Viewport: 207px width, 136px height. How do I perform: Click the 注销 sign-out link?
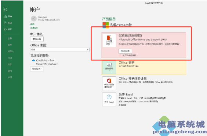32,24
